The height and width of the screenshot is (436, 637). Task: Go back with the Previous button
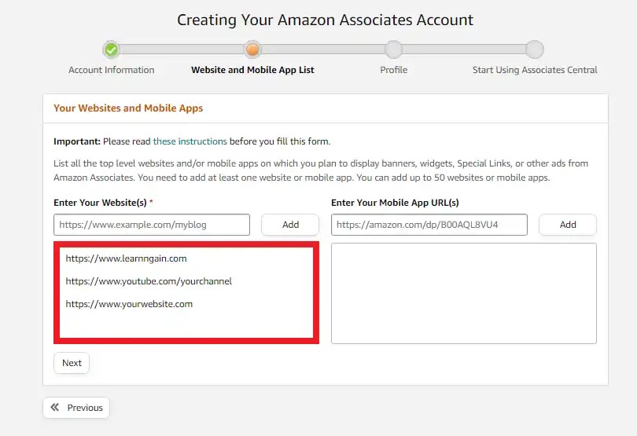coord(76,408)
